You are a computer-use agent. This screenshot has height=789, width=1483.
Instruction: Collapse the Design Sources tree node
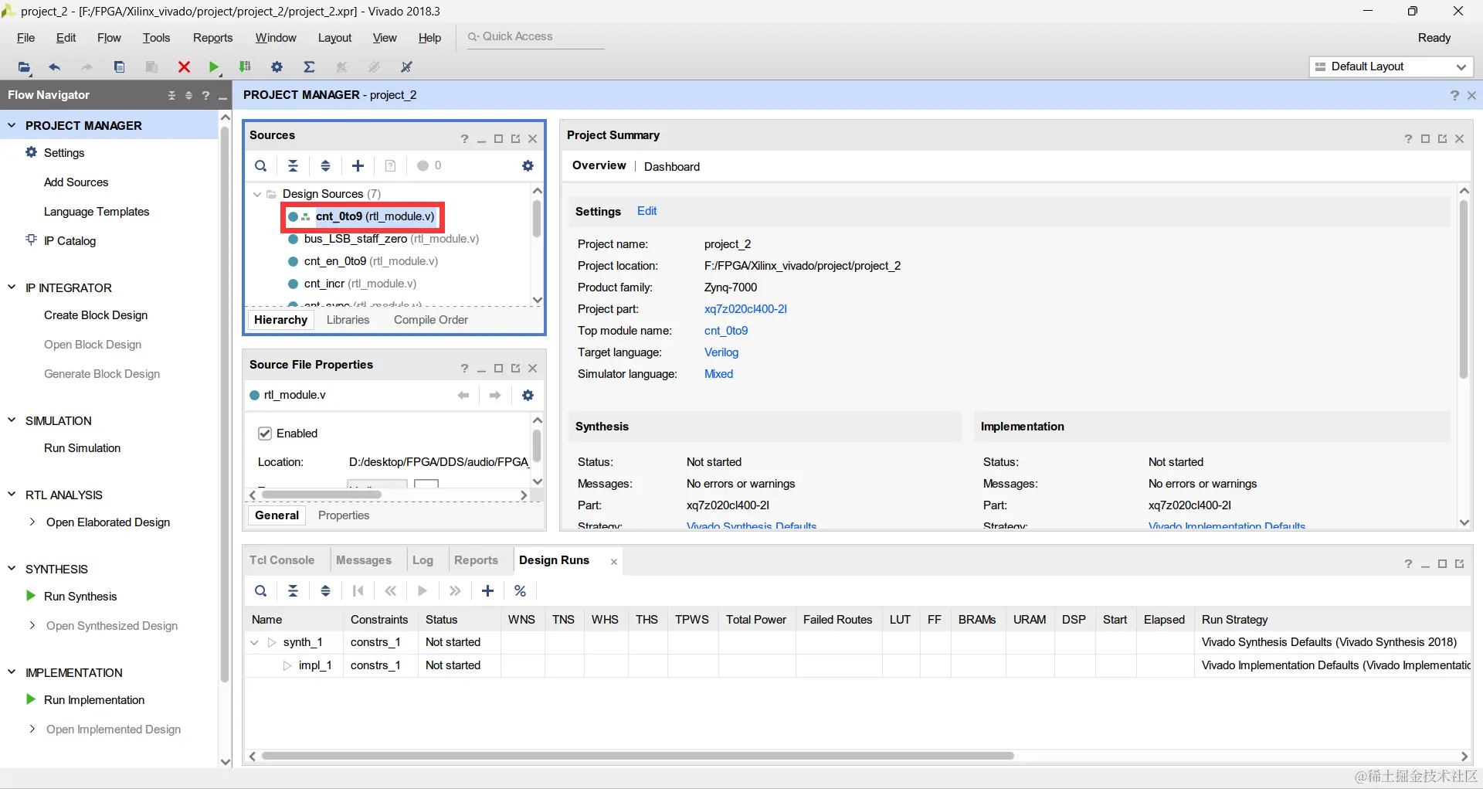(x=257, y=194)
